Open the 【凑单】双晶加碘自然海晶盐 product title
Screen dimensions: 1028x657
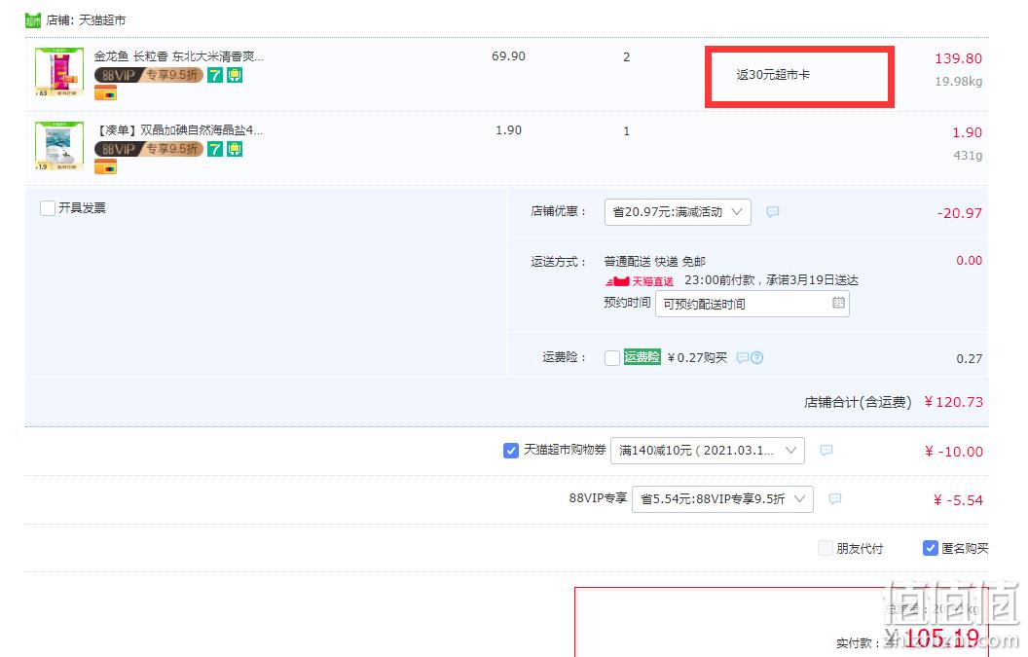(x=178, y=130)
